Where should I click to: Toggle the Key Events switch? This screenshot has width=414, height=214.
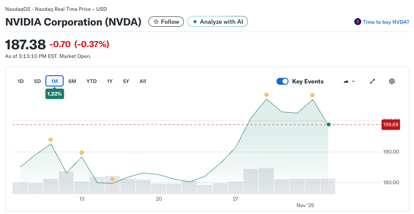[282, 81]
